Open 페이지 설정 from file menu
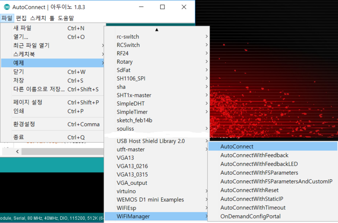338x223 pixels. tap(53, 102)
